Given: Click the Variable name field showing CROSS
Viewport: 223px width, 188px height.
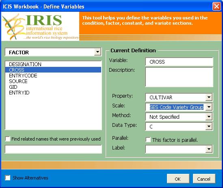Looking at the screenshot, I should tap(179, 62).
